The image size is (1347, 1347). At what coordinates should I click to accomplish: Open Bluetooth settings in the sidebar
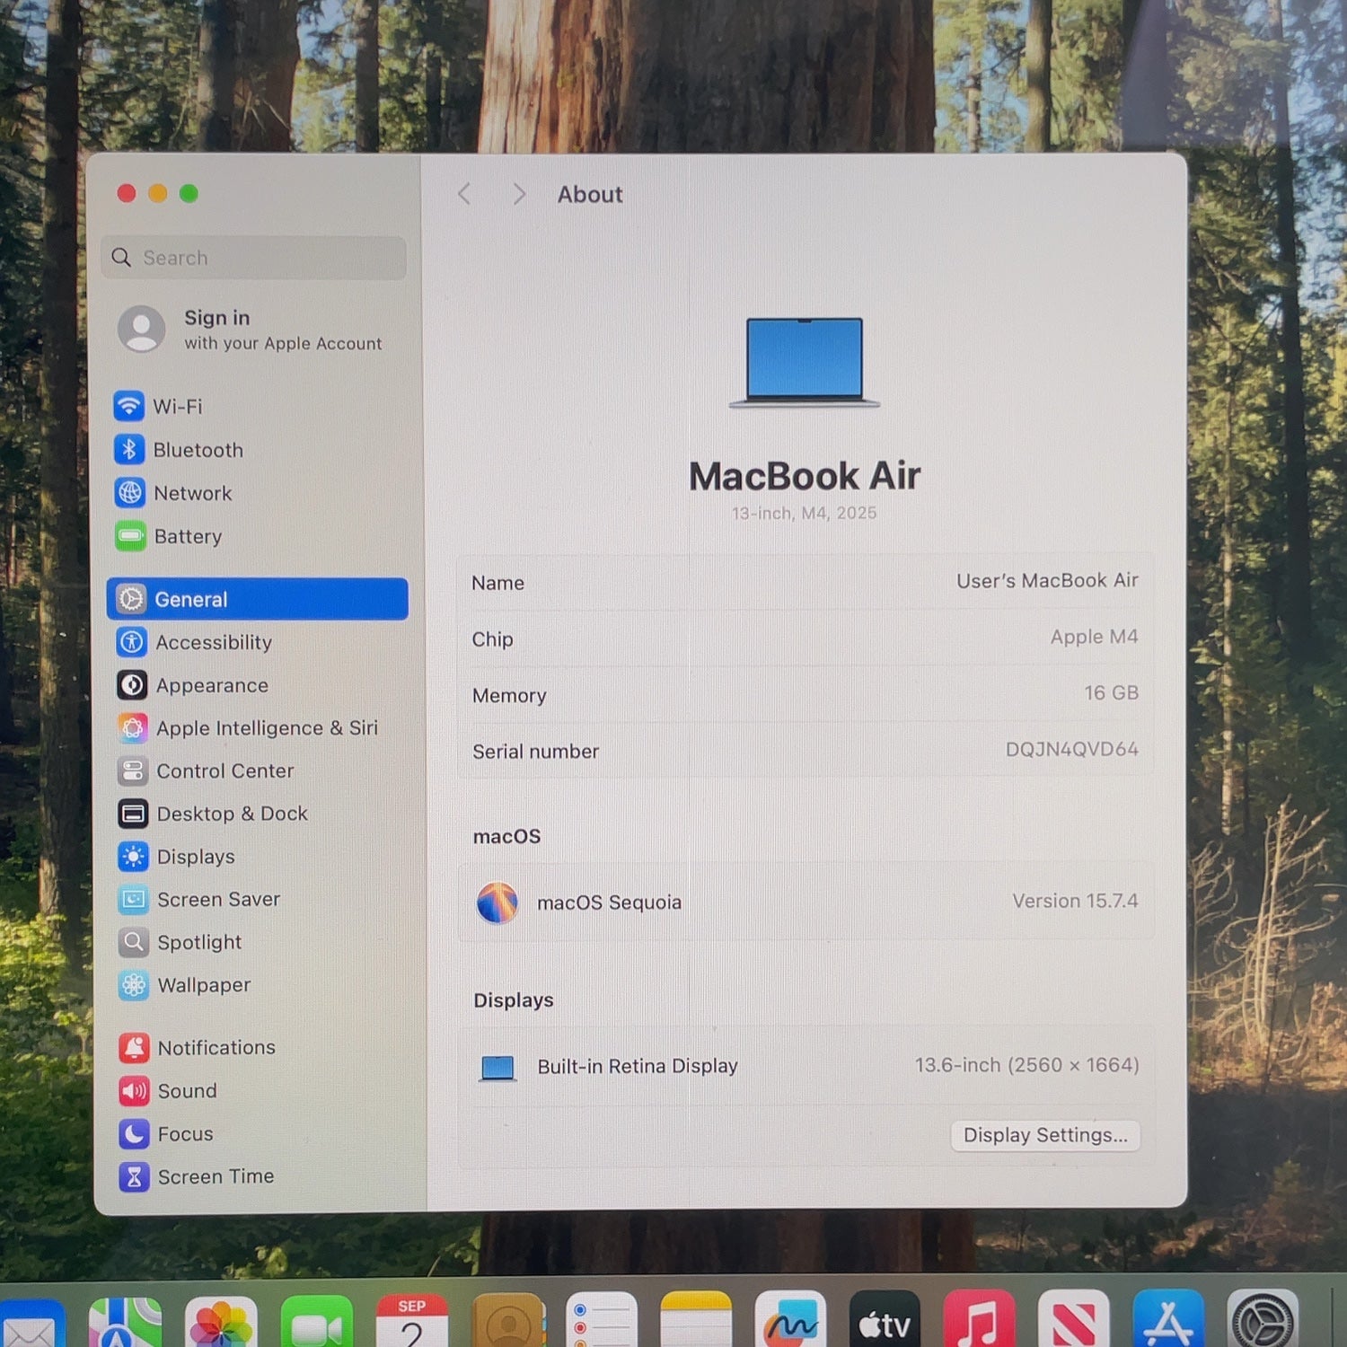[179, 449]
